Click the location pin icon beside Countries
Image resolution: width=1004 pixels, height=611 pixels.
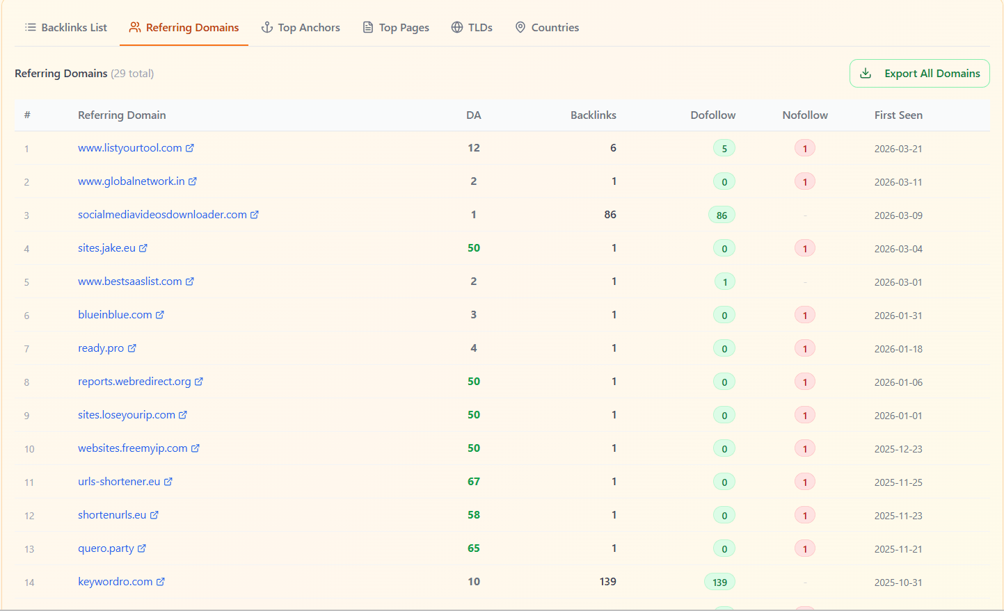click(x=520, y=27)
